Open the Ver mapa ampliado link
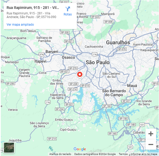The image size is (159, 156). tap(20, 25)
